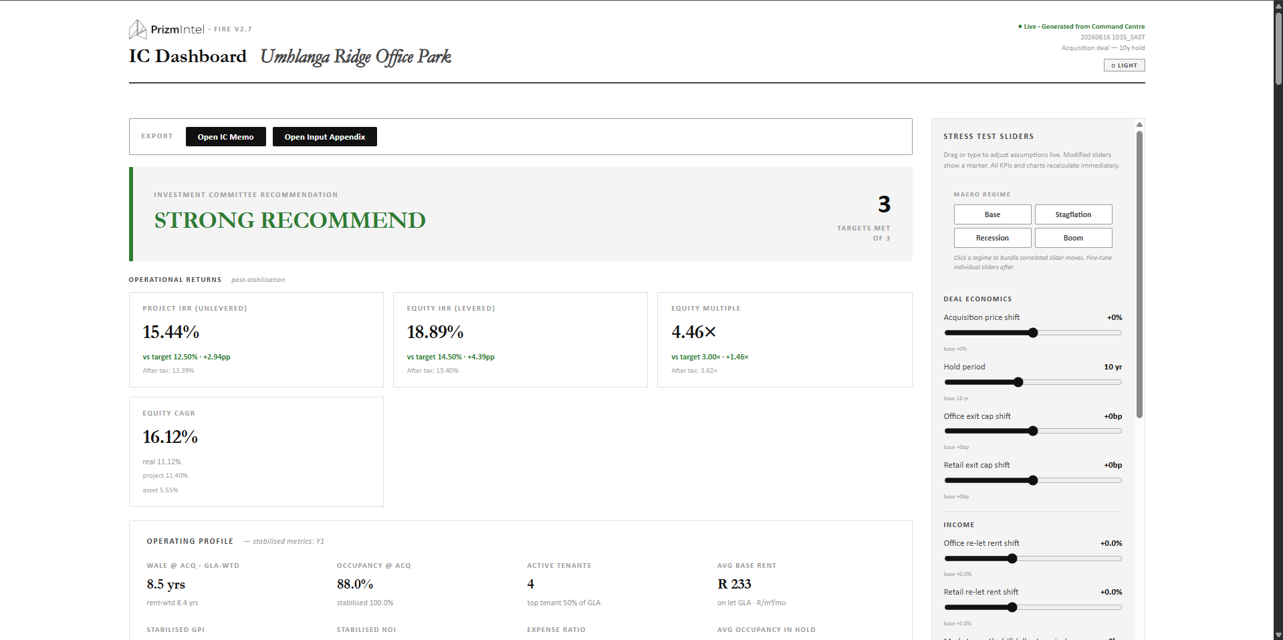Select the Base macro regime
1283x640 pixels.
coord(992,214)
